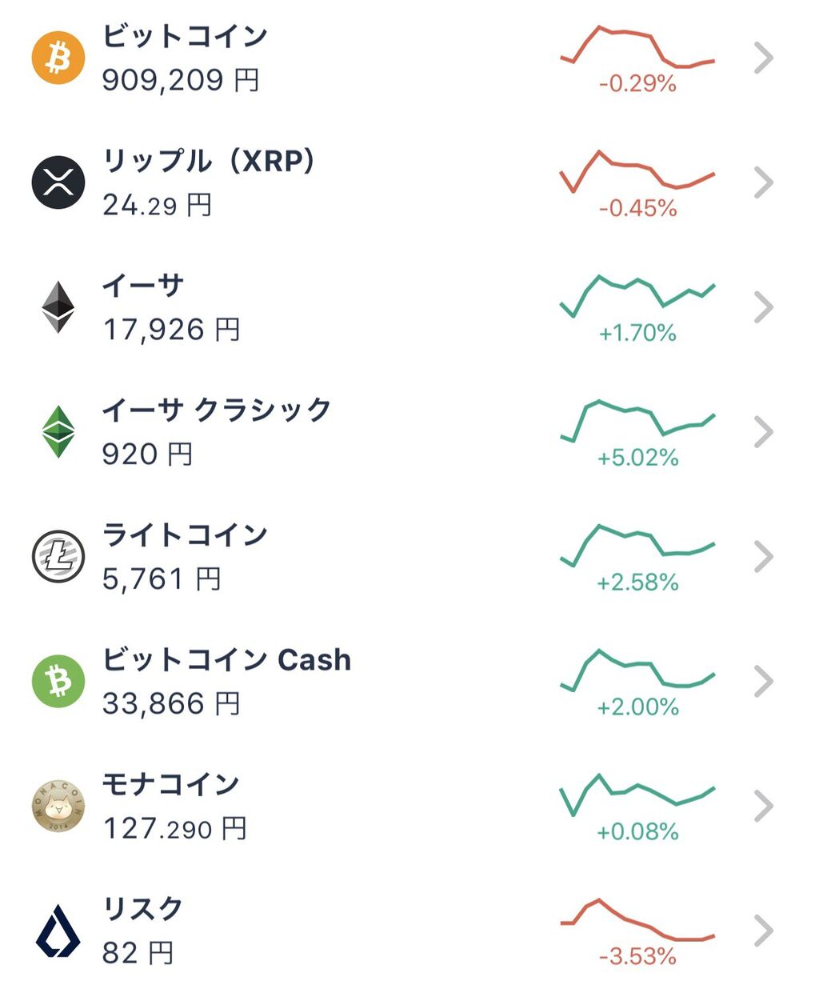
Task: Tap the Ethereum diamond icon
Action: 58,307
